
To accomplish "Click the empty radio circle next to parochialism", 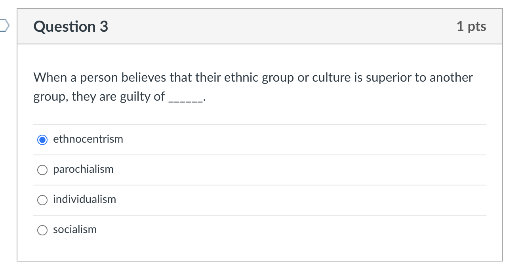I will [x=42, y=170].
